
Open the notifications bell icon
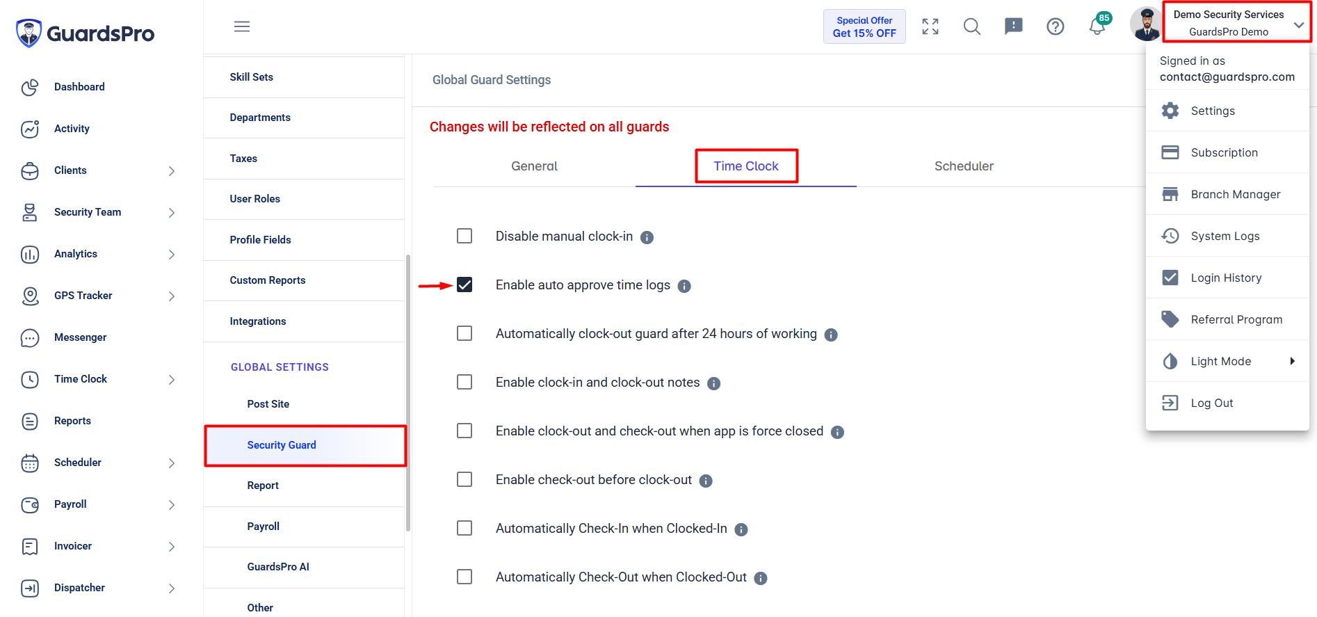(x=1097, y=26)
